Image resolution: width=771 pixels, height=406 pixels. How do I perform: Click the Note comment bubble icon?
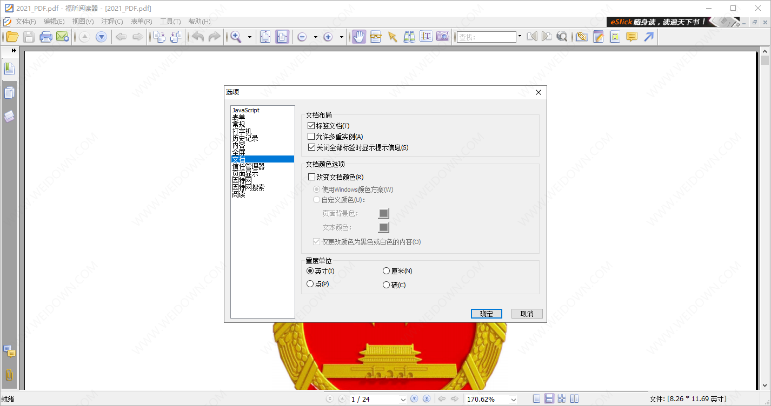point(632,37)
